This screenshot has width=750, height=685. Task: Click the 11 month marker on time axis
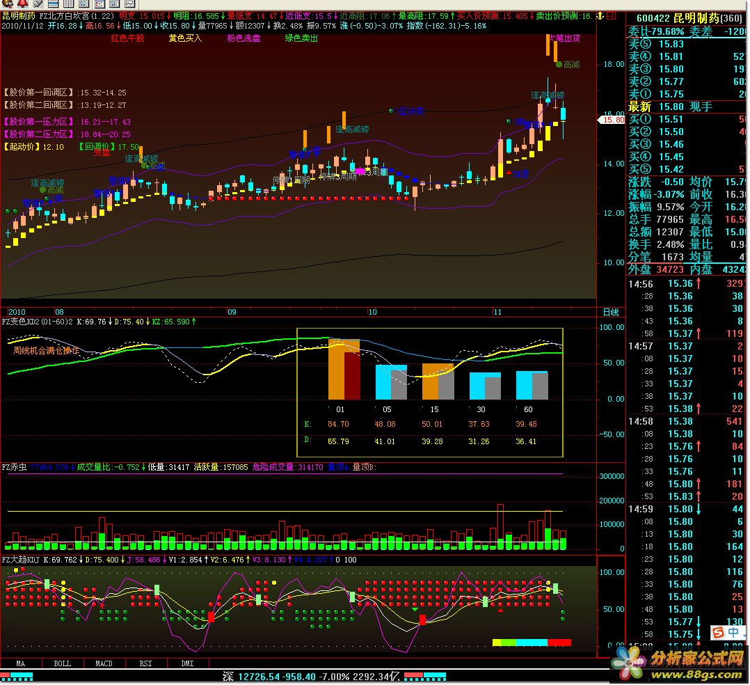(497, 312)
